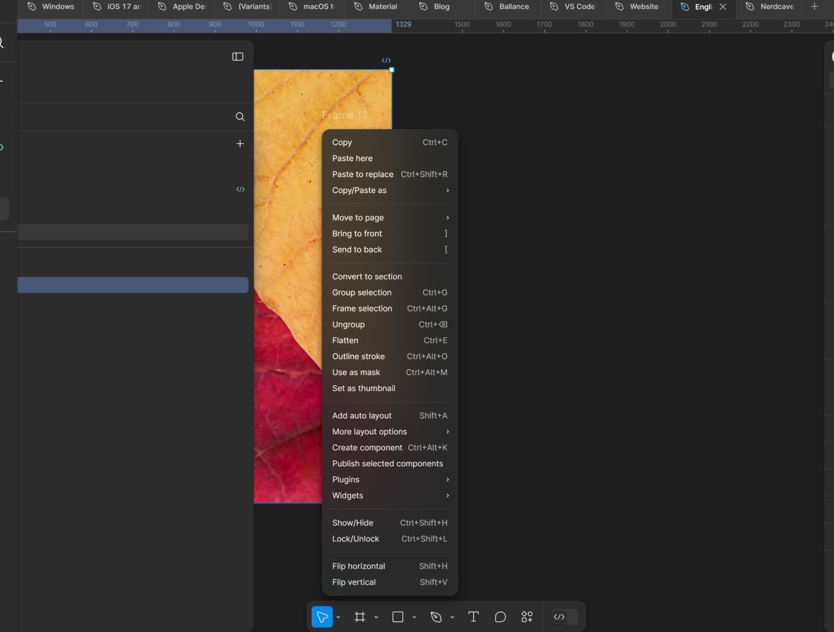
Task: Click the frame's top-right resize handle
Action: (x=392, y=70)
